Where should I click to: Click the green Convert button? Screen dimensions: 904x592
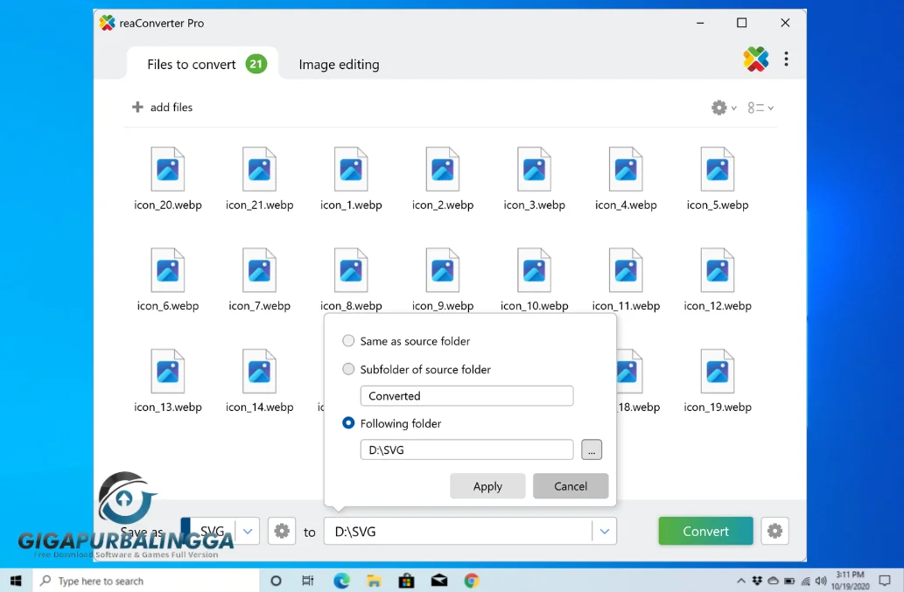(x=705, y=531)
